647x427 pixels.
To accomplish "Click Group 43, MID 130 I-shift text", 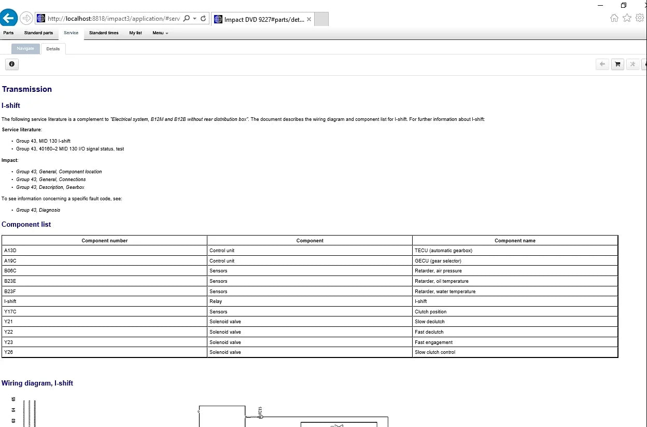I will (x=43, y=141).
